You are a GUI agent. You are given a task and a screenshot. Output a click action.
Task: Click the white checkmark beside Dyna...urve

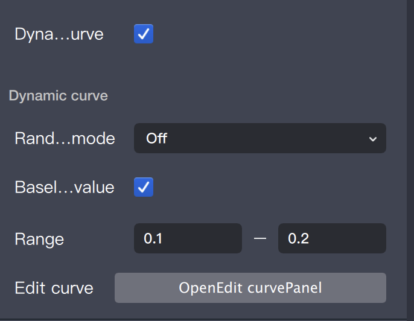coord(144,34)
